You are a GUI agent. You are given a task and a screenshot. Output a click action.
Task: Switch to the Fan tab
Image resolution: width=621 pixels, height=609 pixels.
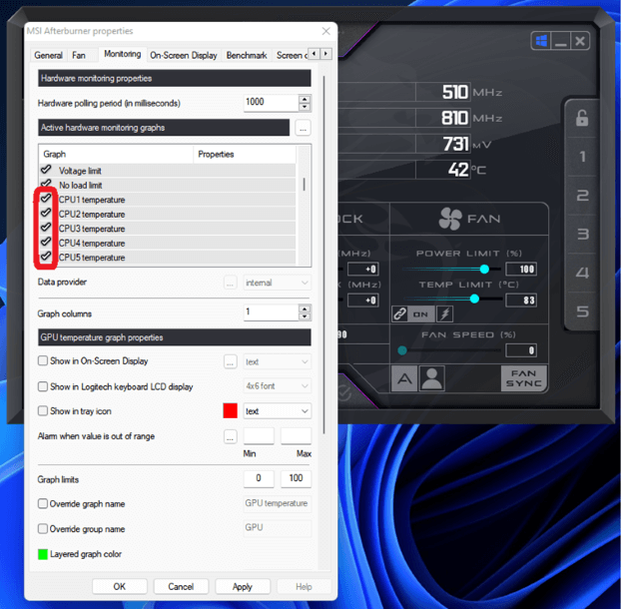tap(79, 55)
